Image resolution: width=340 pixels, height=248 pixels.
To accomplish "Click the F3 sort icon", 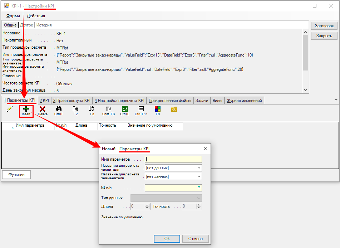I will coord(92,109).
